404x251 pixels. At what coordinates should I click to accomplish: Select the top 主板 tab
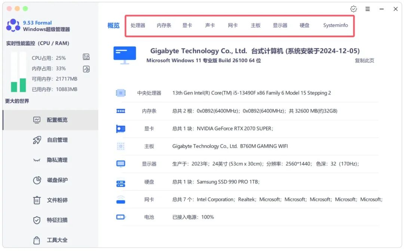tap(255, 25)
